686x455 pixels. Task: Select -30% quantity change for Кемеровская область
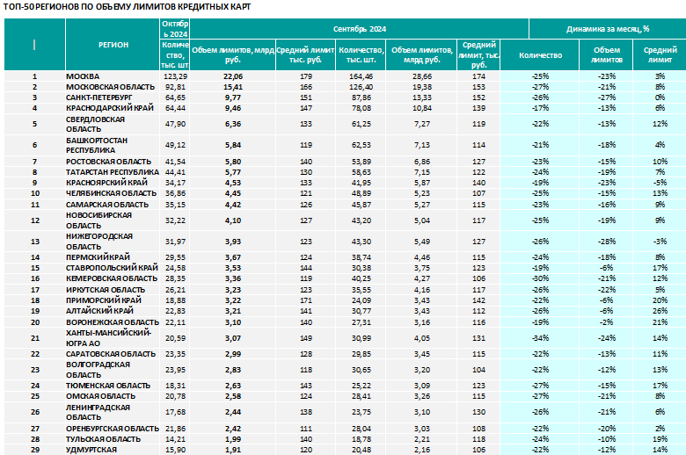[540, 278]
